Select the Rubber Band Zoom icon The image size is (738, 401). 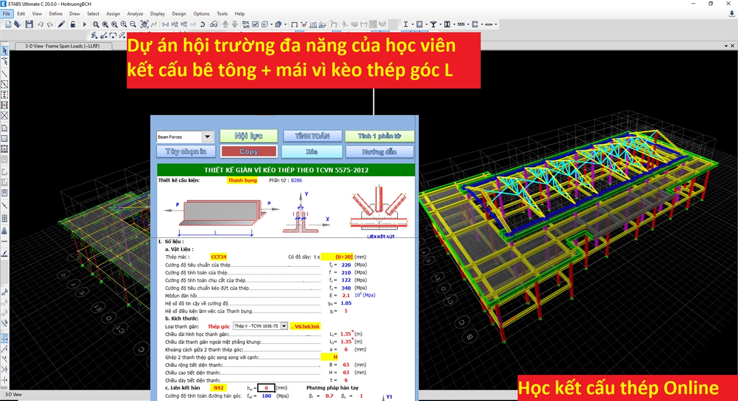click(96, 24)
